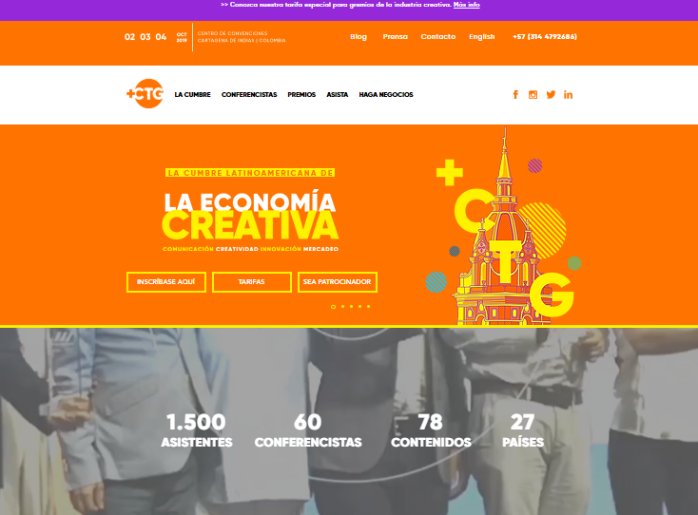Follow the Más info banner link
The image size is (698, 515).
[467, 5]
